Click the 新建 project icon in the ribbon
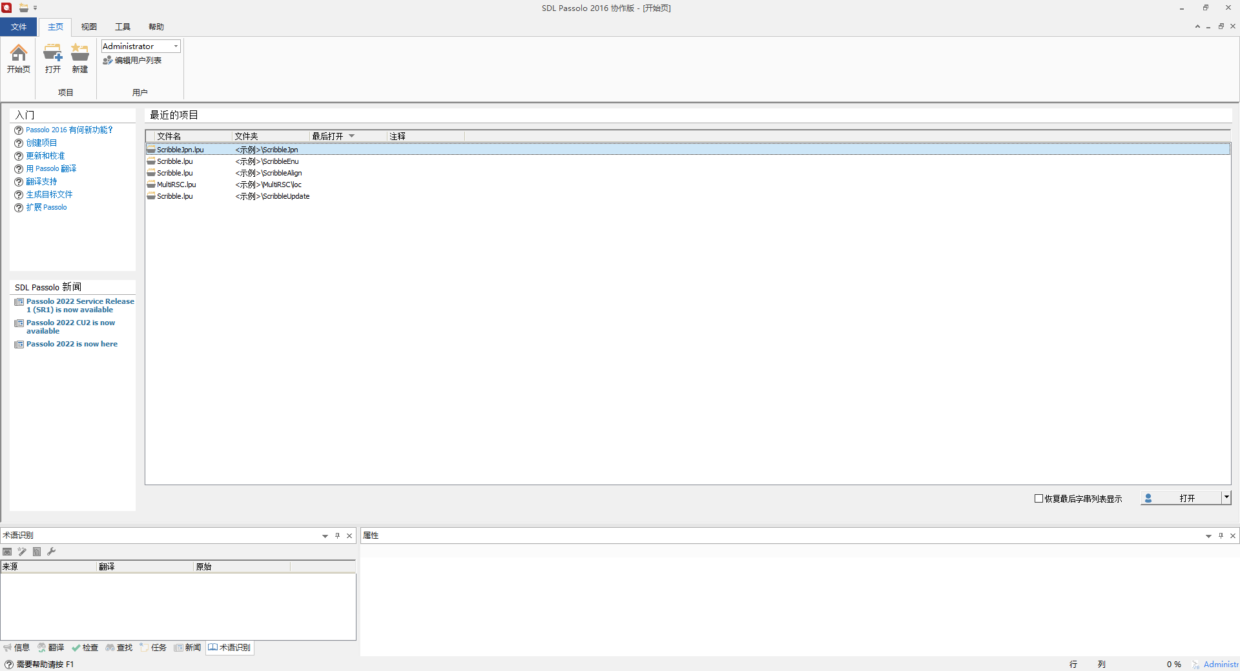 pyautogui.click(x=80, y=58)
